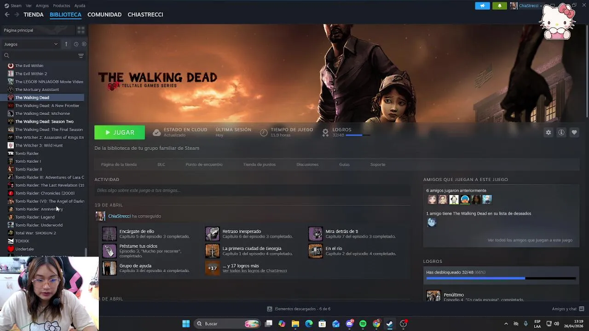This screenshot has height=331, width=589.
Task: Click the Windows Start button
Action: tap(186, 324)
